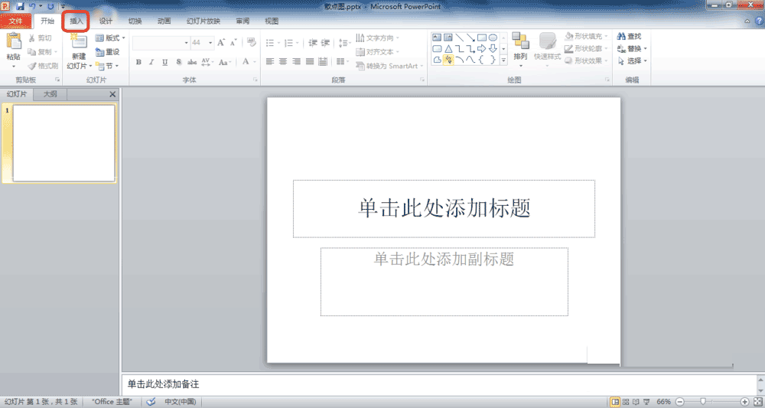Open the font name combo box dropdown

[x=186, y=43]
